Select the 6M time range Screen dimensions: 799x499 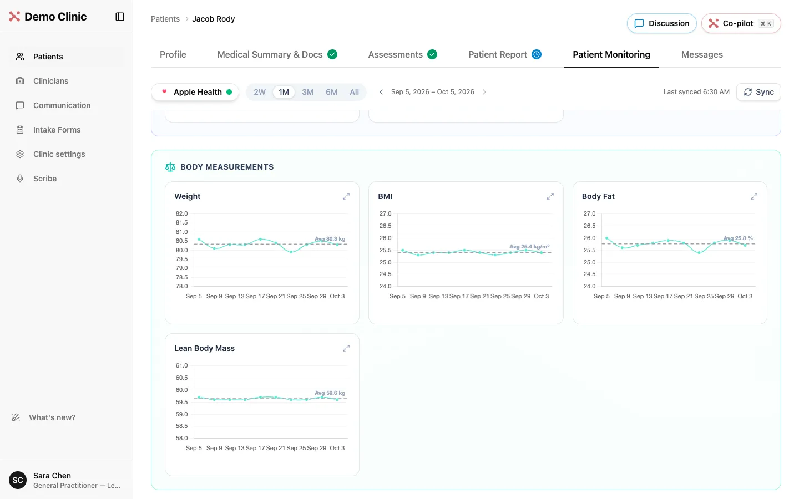pyautogui.click(x=332, y=92)
